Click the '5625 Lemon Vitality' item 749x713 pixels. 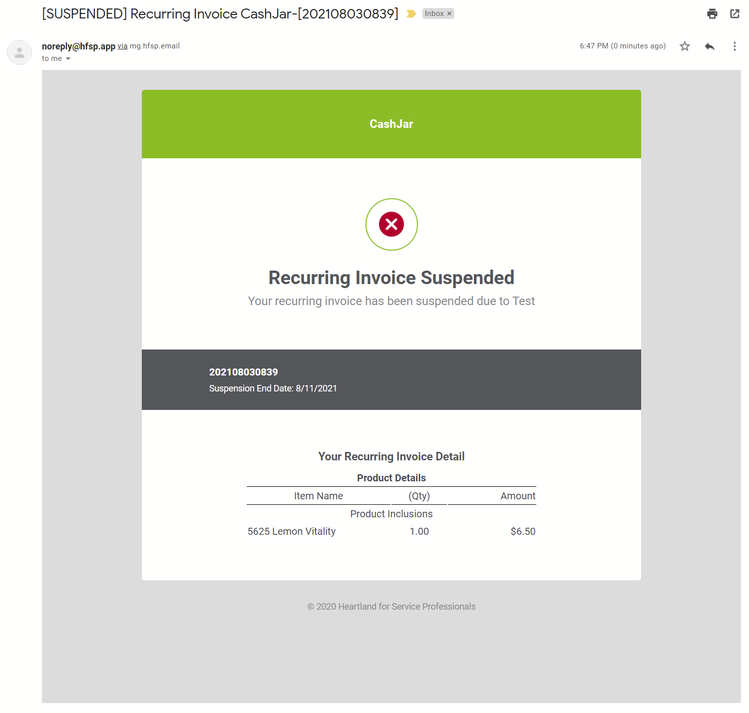pyautogui.click(x=292, y=531)
